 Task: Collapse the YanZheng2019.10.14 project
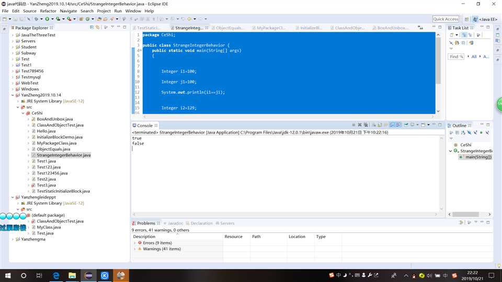click(x=13, y=95)
